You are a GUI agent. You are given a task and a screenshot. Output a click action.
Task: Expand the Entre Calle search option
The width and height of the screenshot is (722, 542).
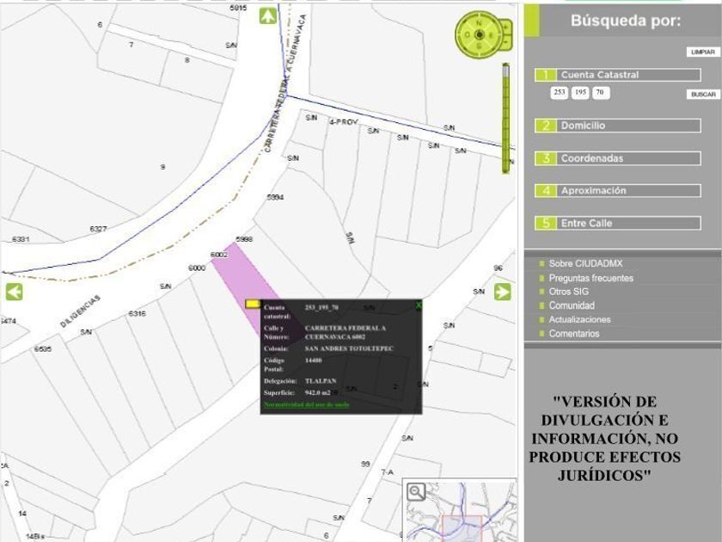[x=618, y=223]
